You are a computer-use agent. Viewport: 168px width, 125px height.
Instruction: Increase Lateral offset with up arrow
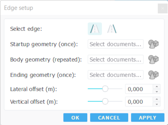157,87
